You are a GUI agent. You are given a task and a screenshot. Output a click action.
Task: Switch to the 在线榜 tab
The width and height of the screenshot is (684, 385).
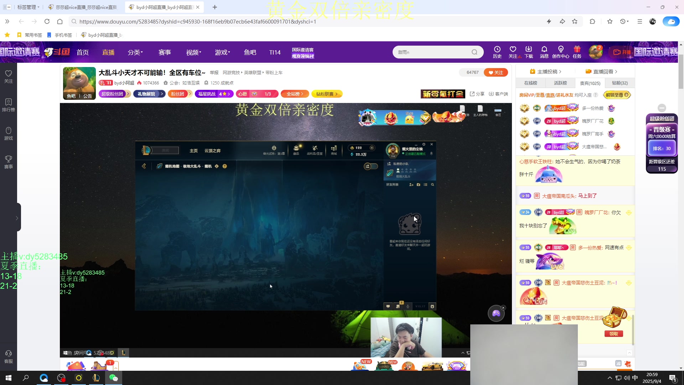(x=530, y=83)
